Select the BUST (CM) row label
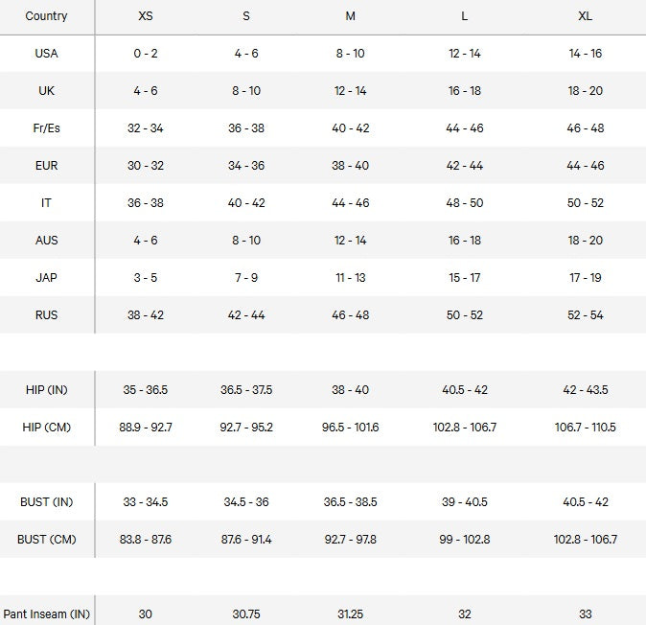646x625 pixels. point(47,540)
